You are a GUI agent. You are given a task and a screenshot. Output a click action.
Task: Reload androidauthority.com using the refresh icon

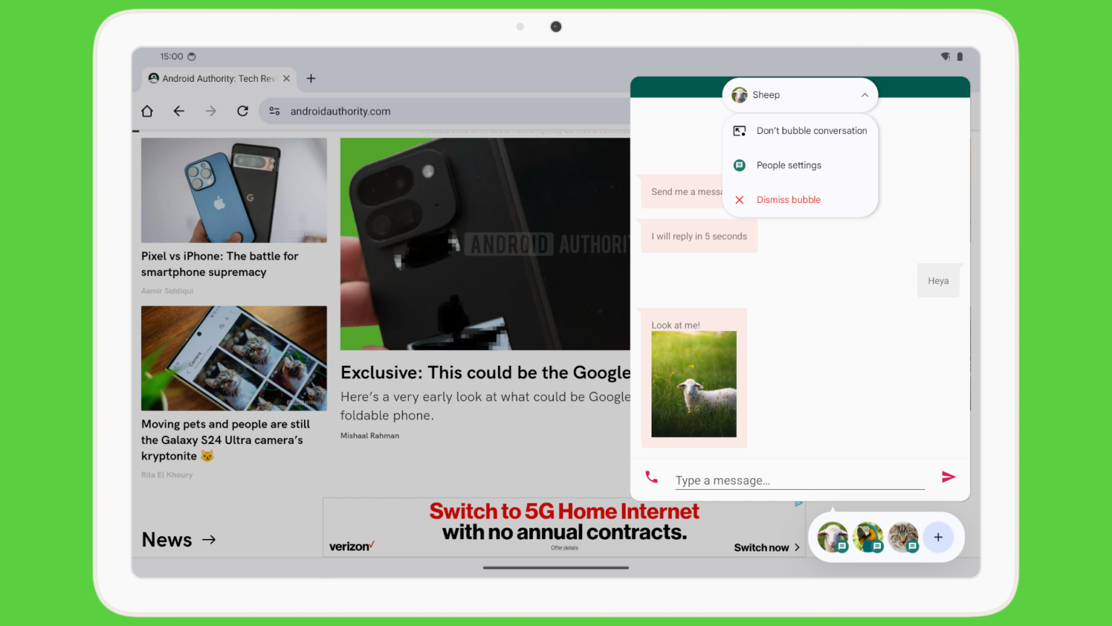coord(243,111)
